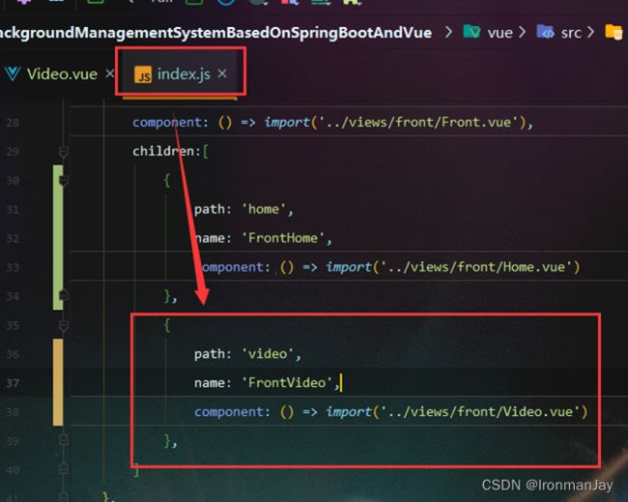Collapse the children array fold at line 29
The image size is (628, 502).
coord(63,153)
